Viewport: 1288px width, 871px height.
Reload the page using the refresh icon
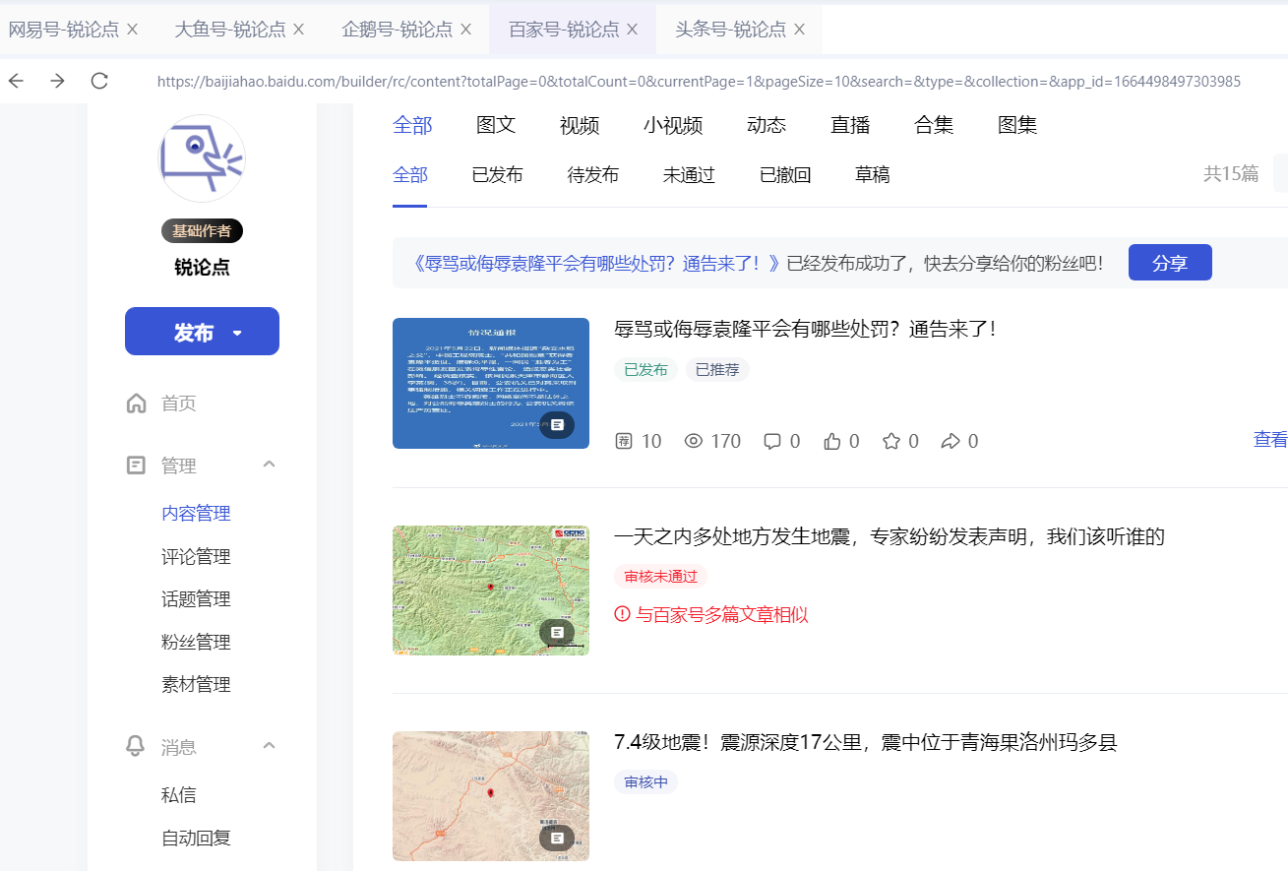pos(99,82)
